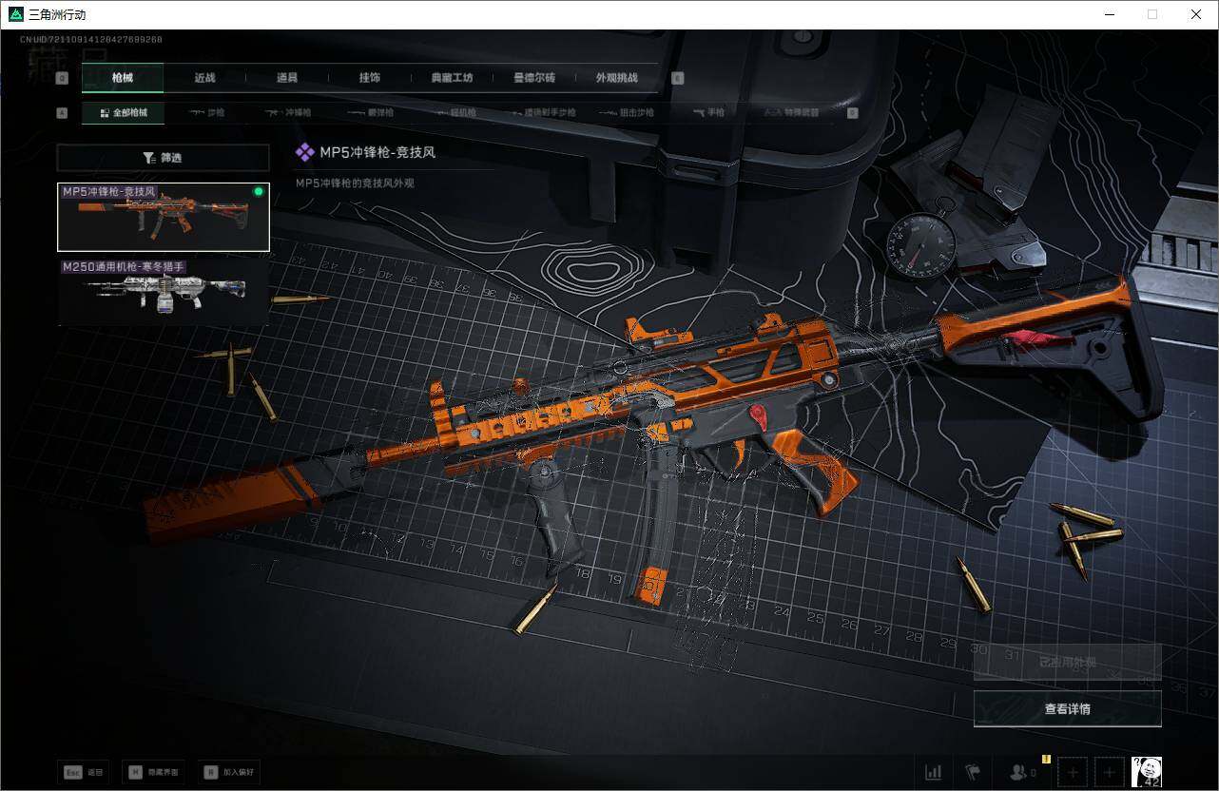Viewport: 1219px width, 791px height.
Task: Select the 枪械 tab
Action: tap(123, 78)
